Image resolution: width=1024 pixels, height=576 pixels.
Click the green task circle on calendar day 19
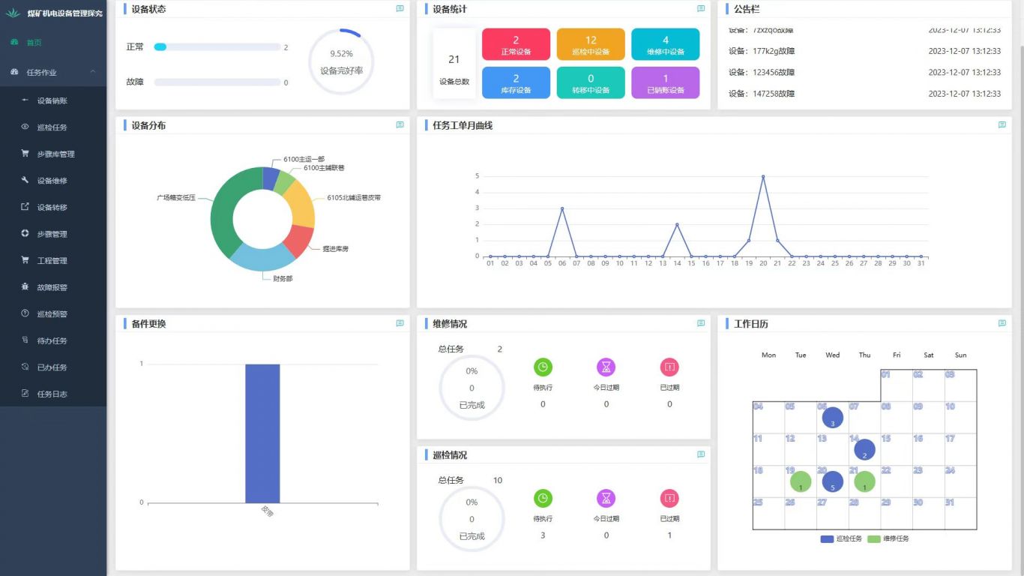click(x=801, y=481)
